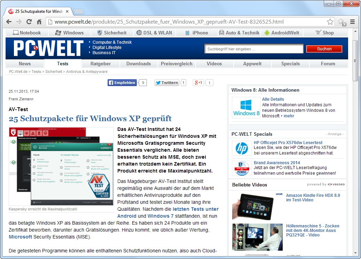The width and height of the screenshot is (361, 259).
Task: Switch to the Downloads tab
Action: (x=139, y=64)
